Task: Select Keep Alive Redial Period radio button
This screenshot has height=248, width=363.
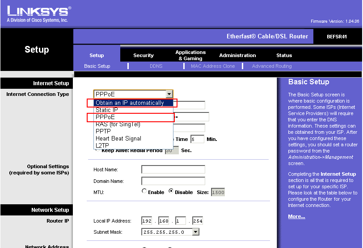Action: 98,150
